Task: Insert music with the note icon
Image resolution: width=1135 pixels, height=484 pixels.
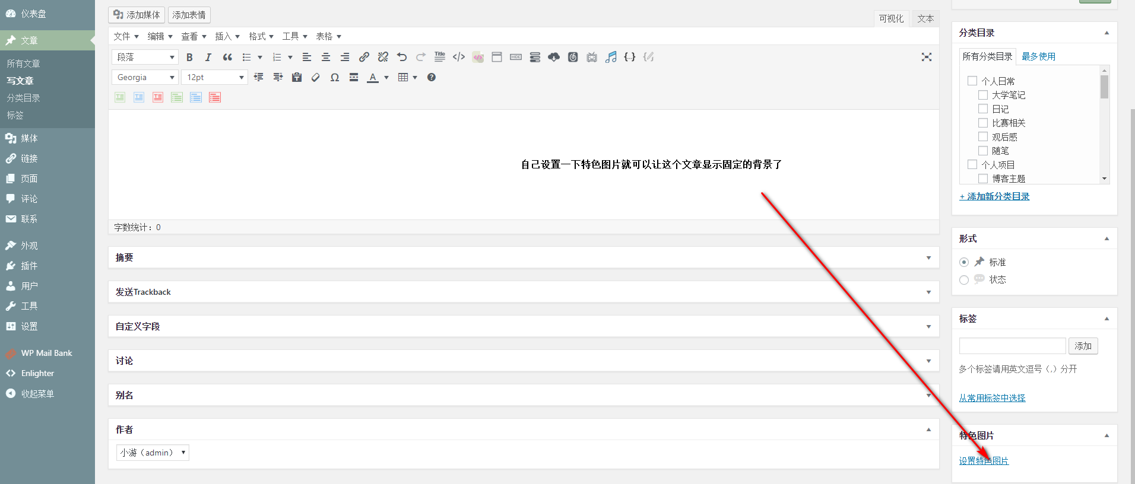Action: (x=611, y=57)
